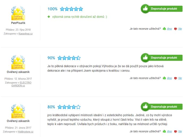
Task: Click red thumbs-down icon in 90% review
Action: click(176, 78)
